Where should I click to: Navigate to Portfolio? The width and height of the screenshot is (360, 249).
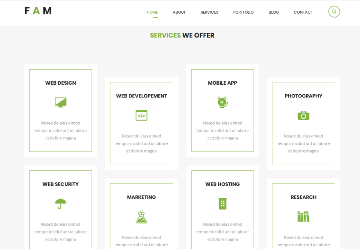click(243, 12)
